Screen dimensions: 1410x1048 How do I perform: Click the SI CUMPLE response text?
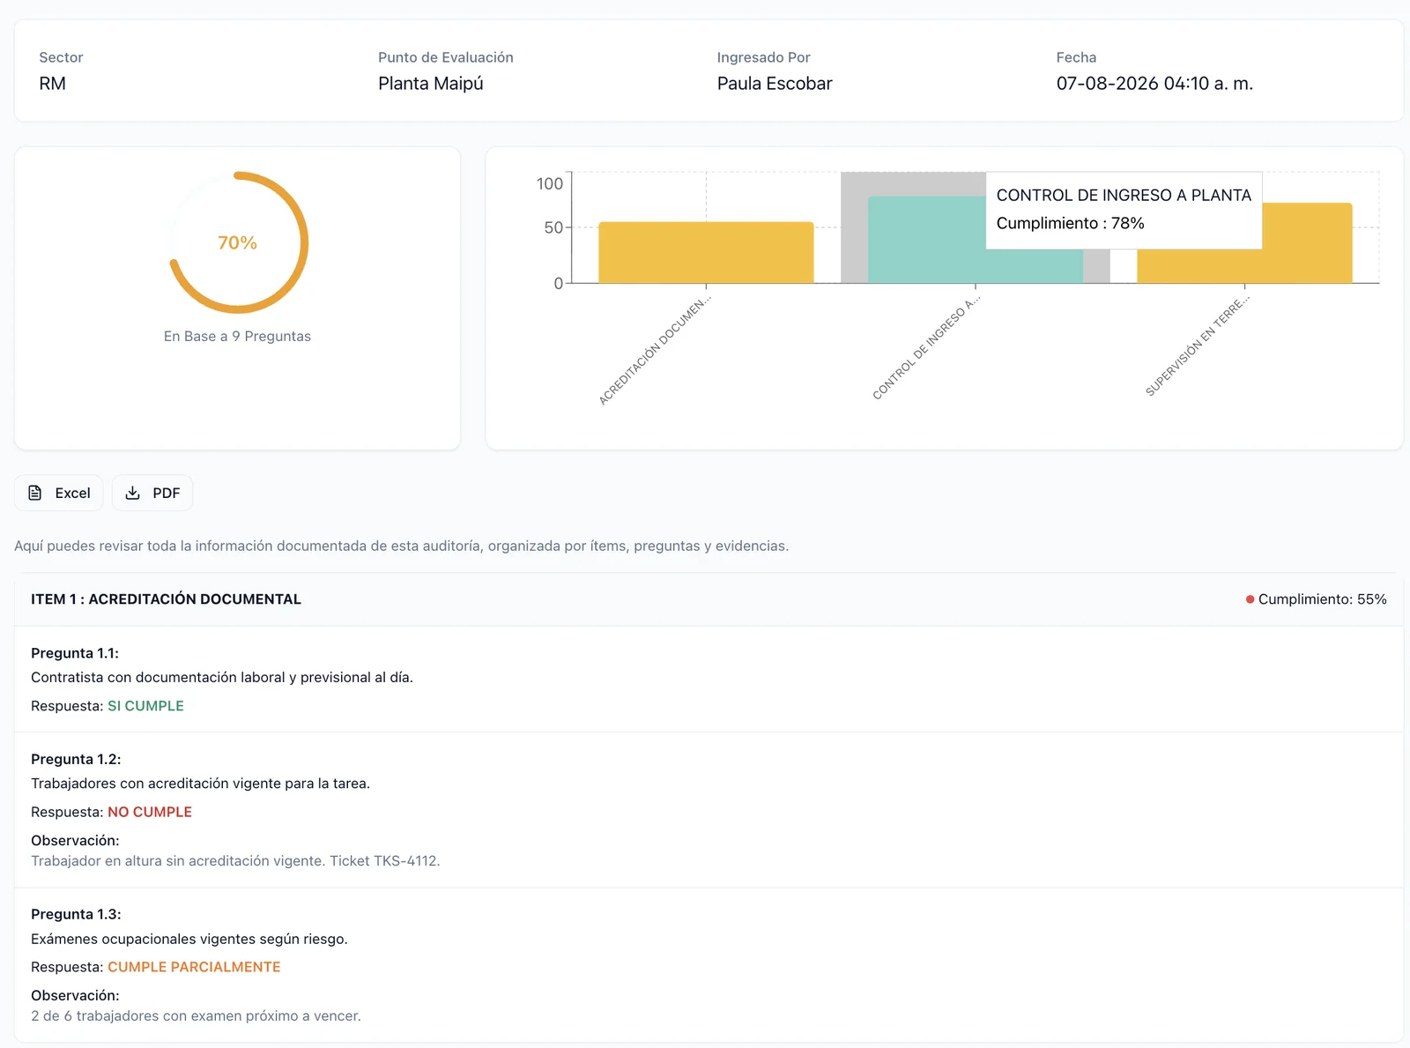145,706
